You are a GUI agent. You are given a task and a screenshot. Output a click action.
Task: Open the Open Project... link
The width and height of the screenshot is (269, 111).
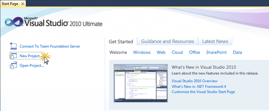tap(32, 66)
